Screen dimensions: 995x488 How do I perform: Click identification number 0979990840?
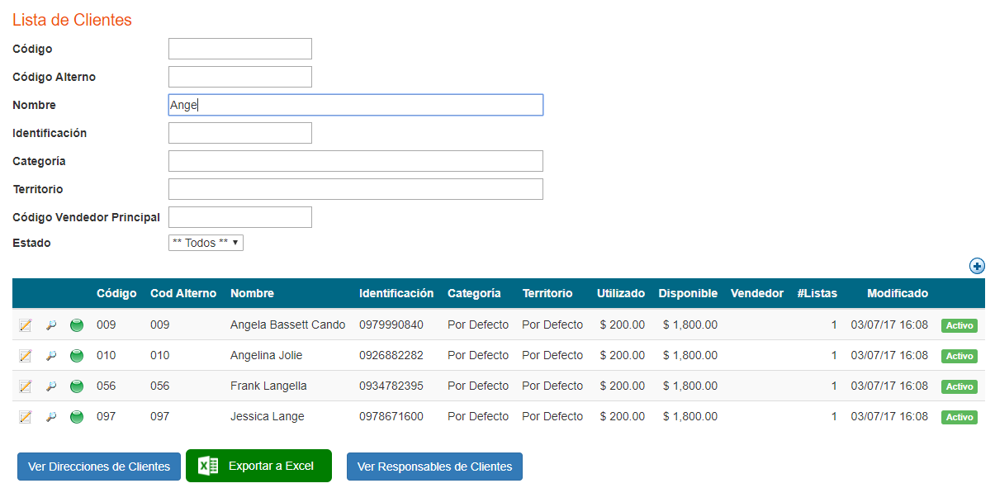point(391,325)
